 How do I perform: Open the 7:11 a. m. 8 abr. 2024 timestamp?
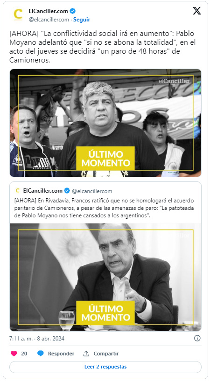37,339
